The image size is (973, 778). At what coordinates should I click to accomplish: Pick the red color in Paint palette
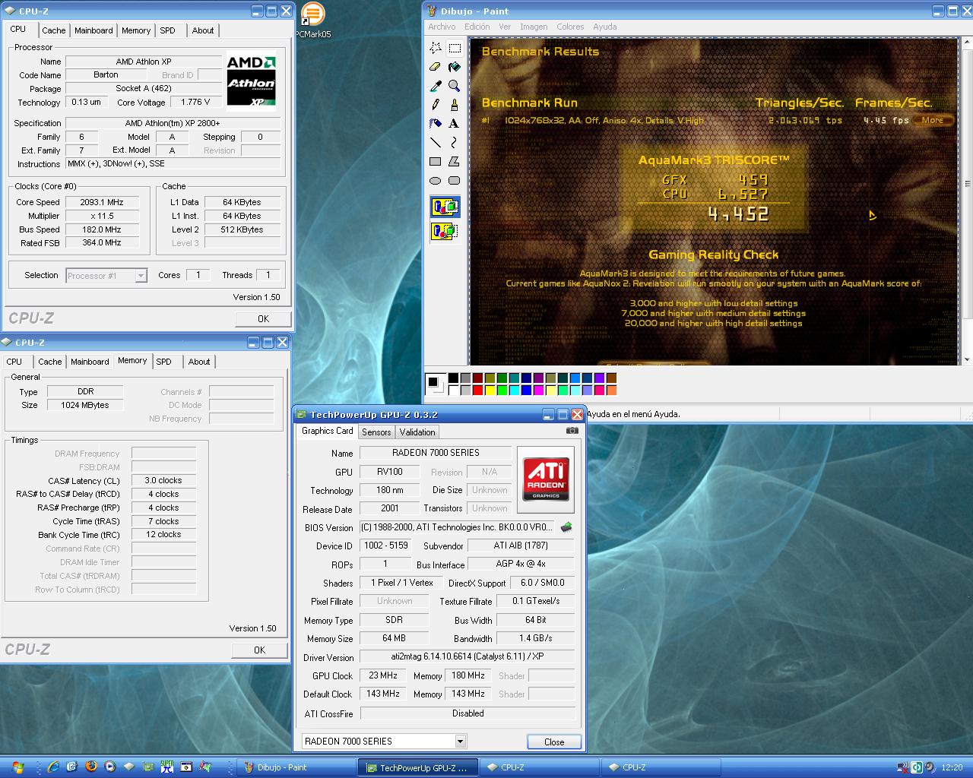point(477,391)
